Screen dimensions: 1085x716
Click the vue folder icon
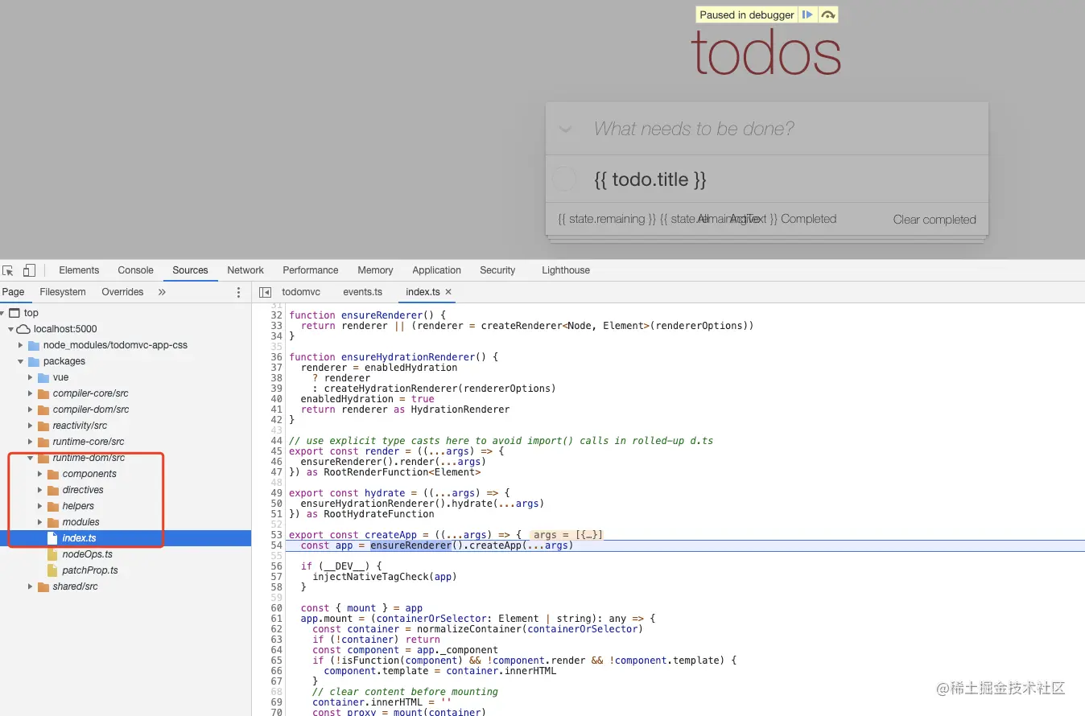(43, 377)
